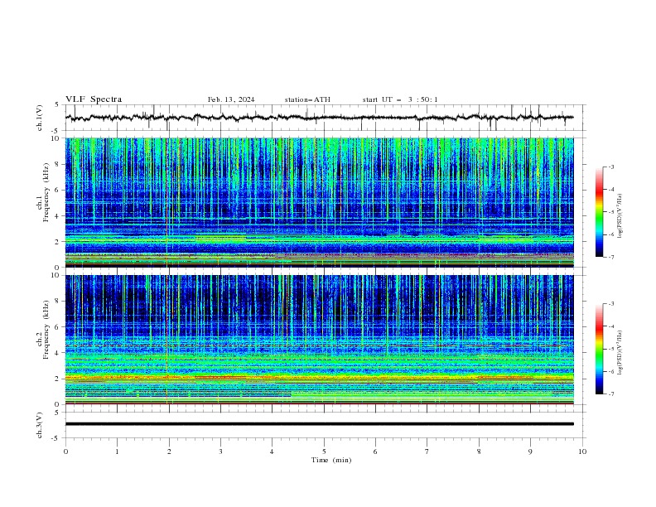Click the "station=ATH" label
Image resolution: width=656 pixels, height=507 pixels.
point(307,99)
